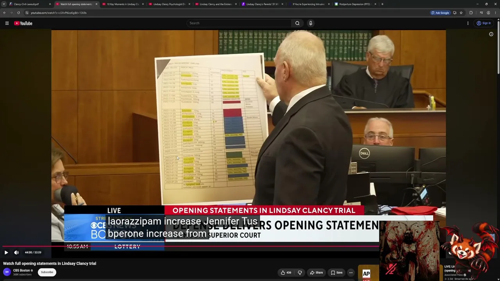Switch to Lindsay Clancy and the Evidence tab
This screenshot has width=500, height=281.
pos(216,4)
